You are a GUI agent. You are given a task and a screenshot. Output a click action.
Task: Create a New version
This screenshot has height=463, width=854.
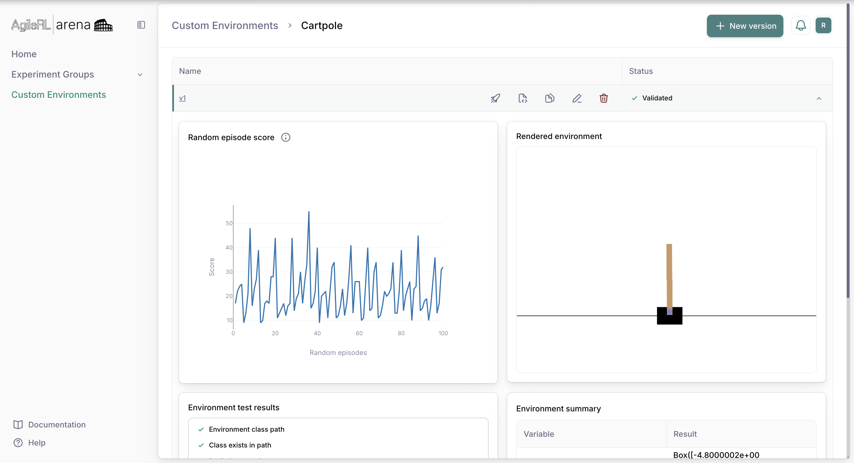pos(745,26)
